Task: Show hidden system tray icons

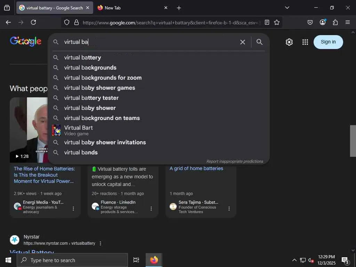Action: coord(294,260)
